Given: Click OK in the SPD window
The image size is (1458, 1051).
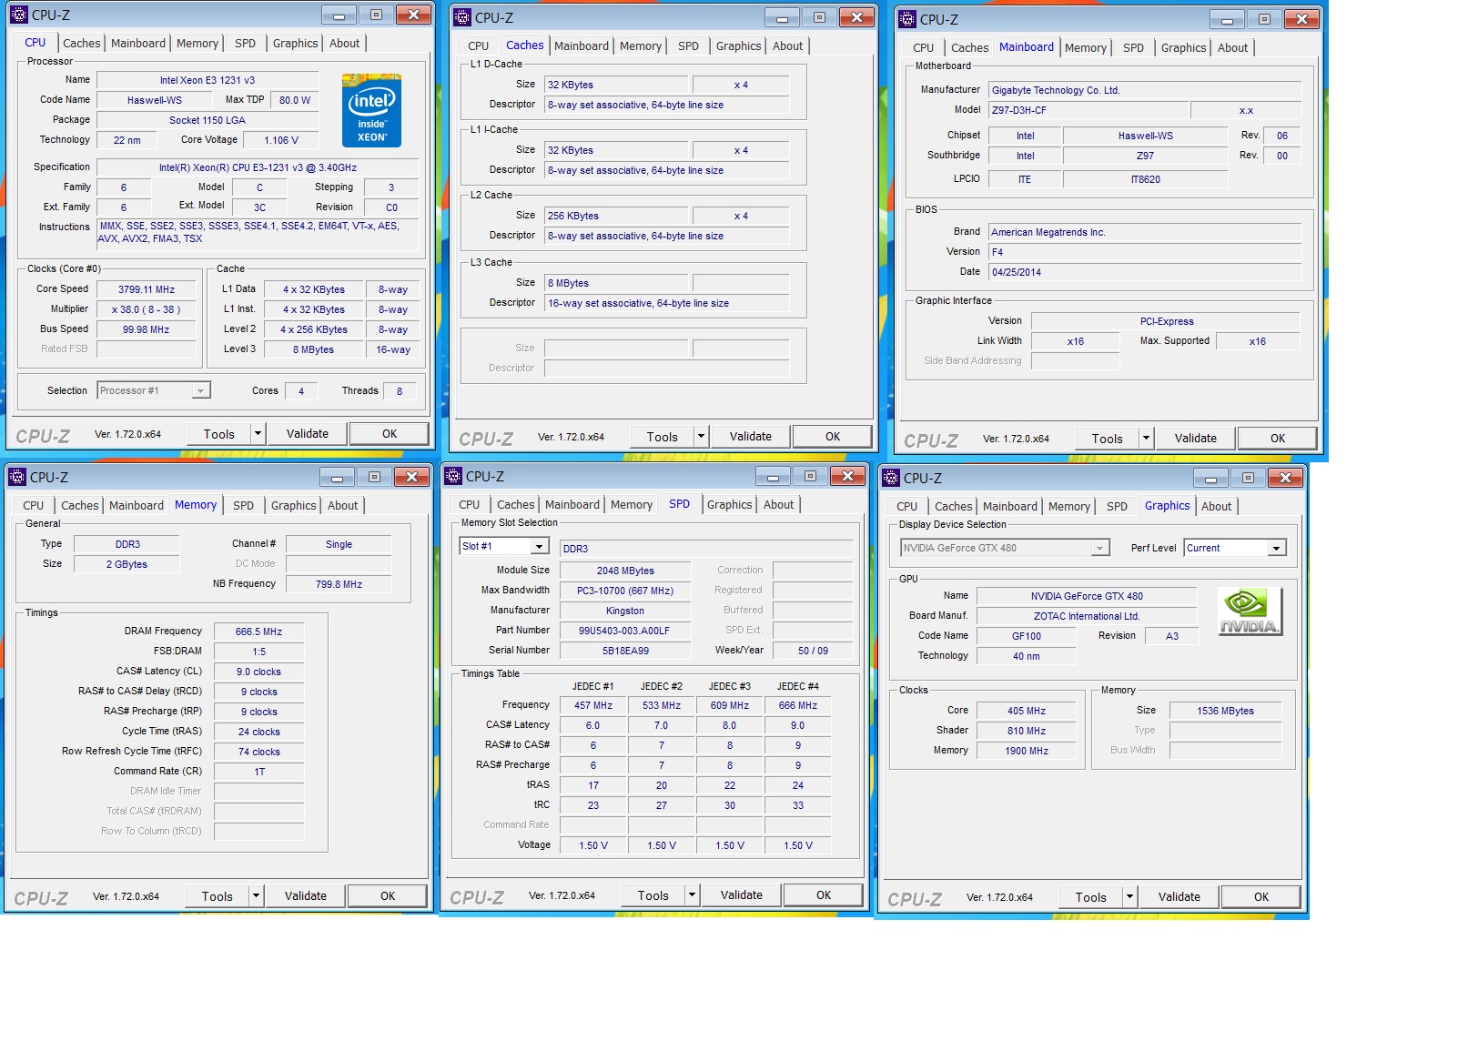Looking at the screenshot, I should (824, 895).
